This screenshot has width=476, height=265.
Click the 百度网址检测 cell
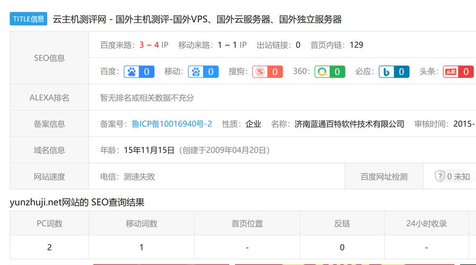[x=384, y=176]
